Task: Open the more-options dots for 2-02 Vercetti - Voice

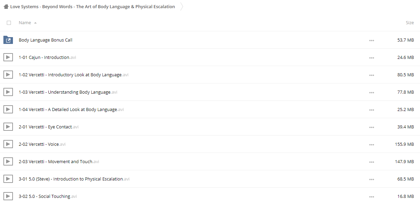Action: click(x=371, y=144)
